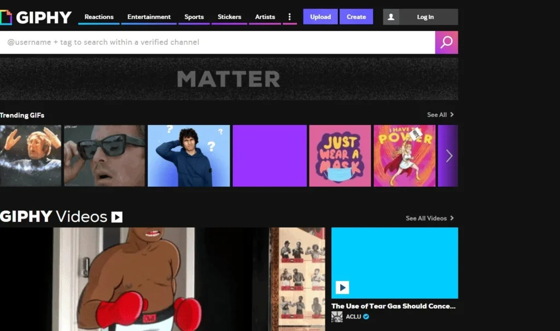Open the three-dot more menu
Viewport: 560px width, 331px height.
290,17
